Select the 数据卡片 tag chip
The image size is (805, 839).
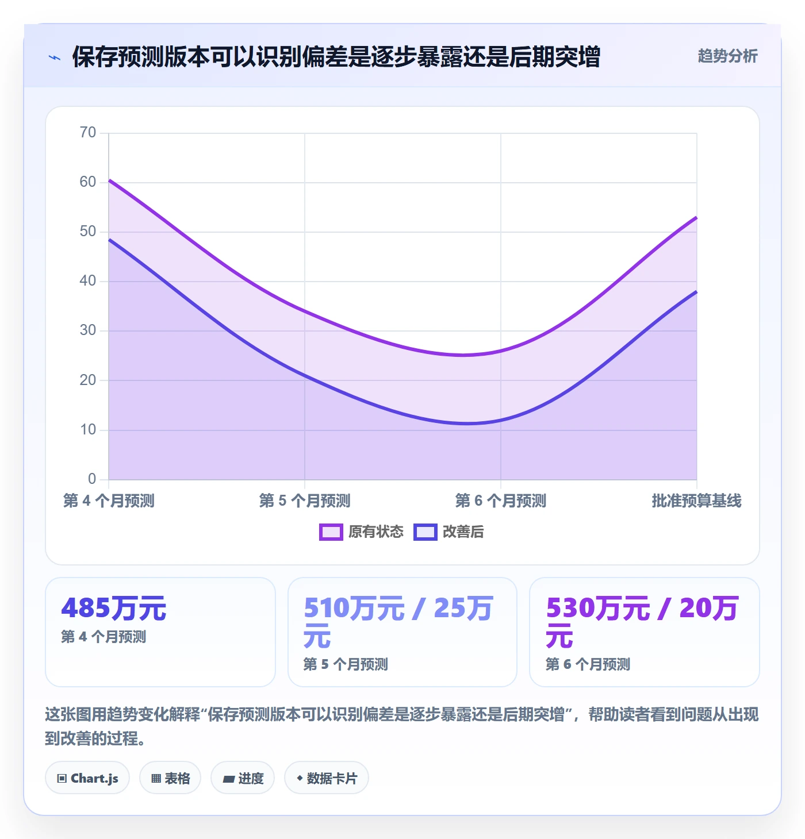pos(327,778)
